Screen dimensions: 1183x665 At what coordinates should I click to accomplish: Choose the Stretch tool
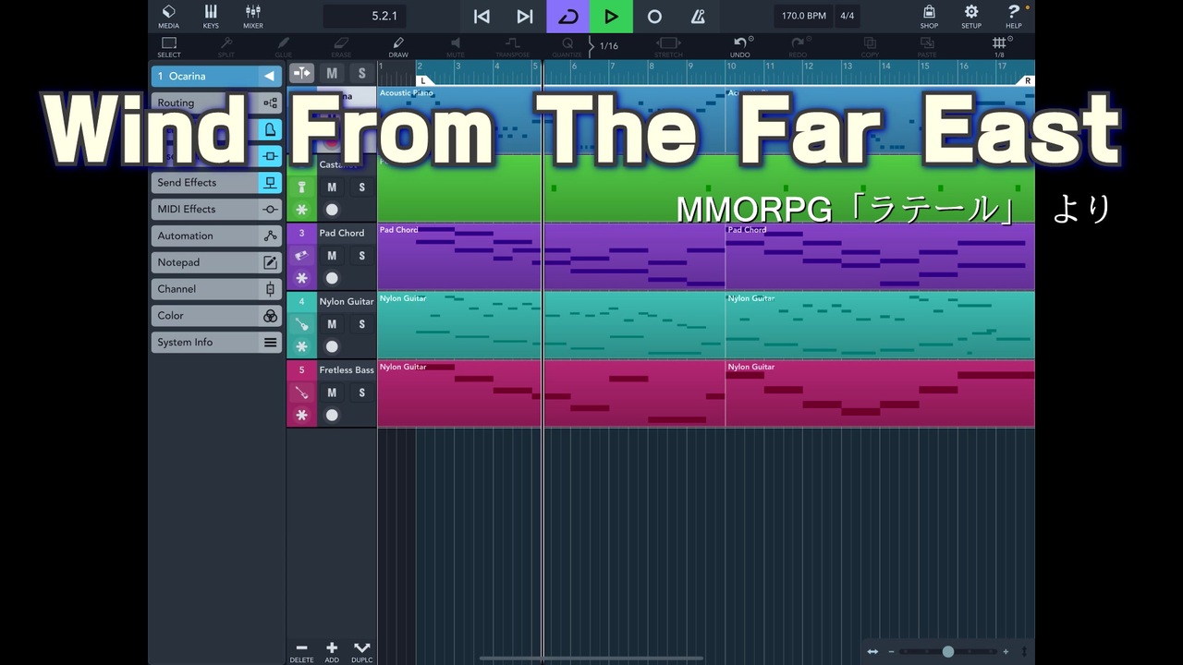tap(668, 47)
